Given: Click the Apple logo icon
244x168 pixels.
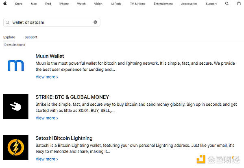Looking at the screenshot, I should (5, 4).
